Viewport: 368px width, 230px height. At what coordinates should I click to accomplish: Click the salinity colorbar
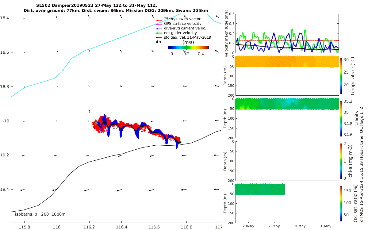click(341, 118)
